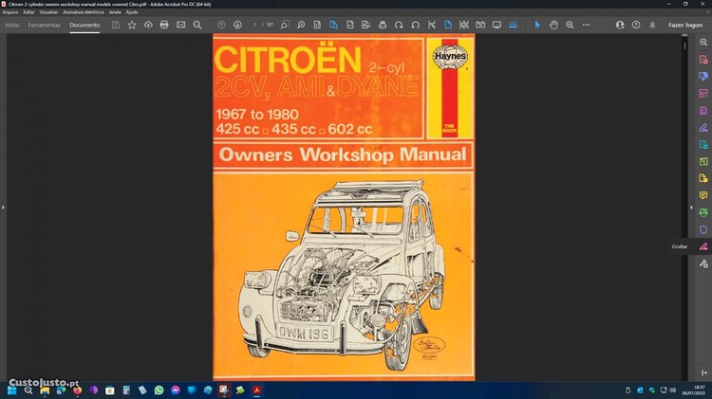This screenshot has height=399, width=712.
Task: Activate the arrow selection tool
Action: [536, 25]
